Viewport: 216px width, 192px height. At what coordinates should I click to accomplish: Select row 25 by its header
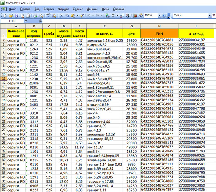pyautogui.click(x=4, y=139)
